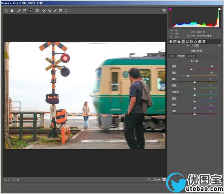Image resolution: width=224 pixels, height=194 pixels.
Task: Adjust the 紫色 saturation slider handle
Action: point(195,108)
